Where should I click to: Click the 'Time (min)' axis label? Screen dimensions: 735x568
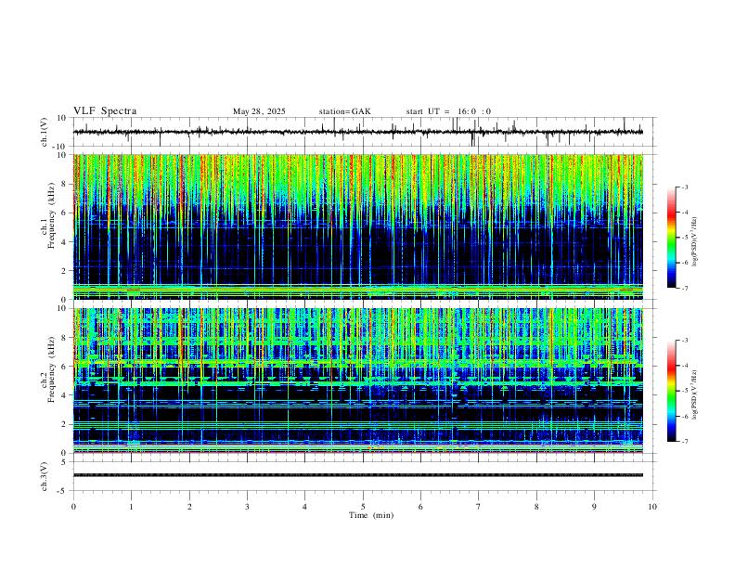[x=371, y=515]
